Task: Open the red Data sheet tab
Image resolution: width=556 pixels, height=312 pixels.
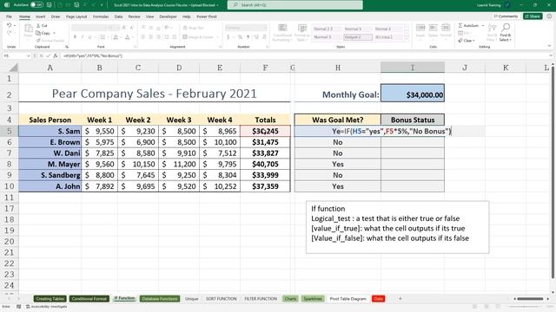Action: coord(379,299)
